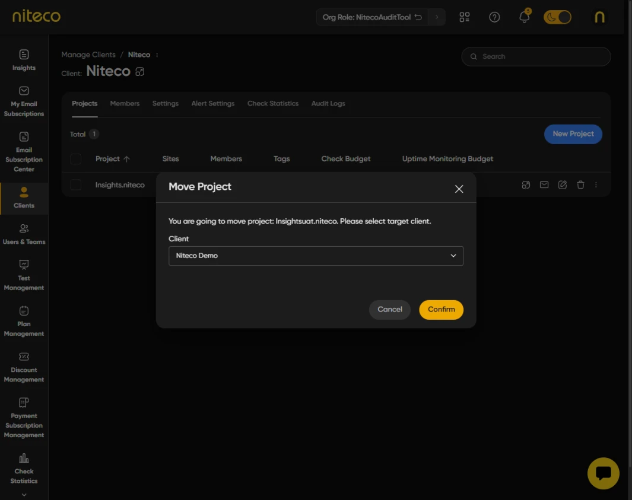Screen dimensions: 632x500
Task: Open My Email Subscriptions in sidebar
Action: 24,101
